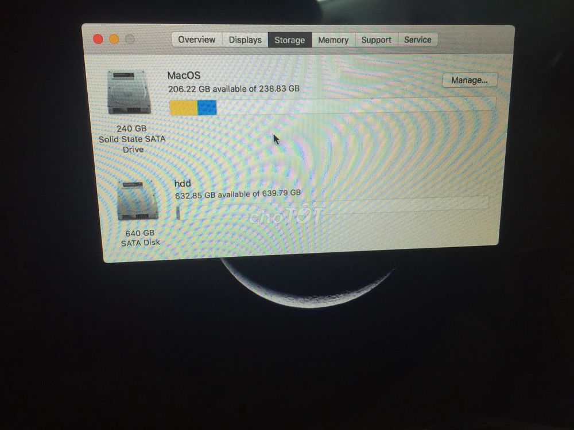Click the red close window button
This screenshot has width=574, height=430.
[98, 39]
